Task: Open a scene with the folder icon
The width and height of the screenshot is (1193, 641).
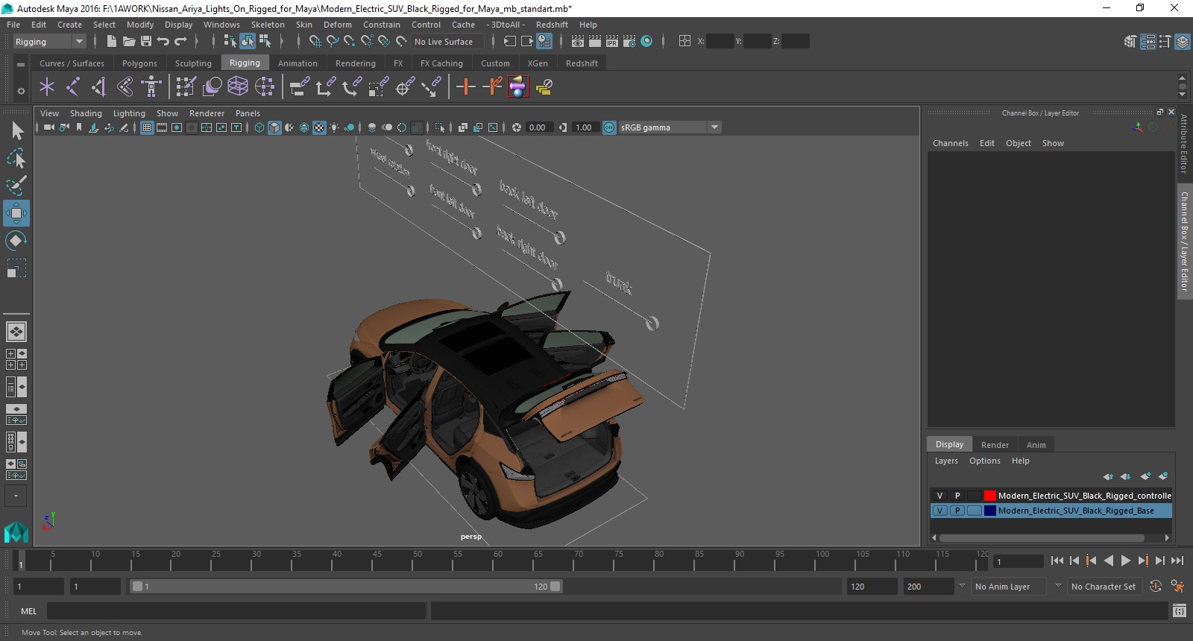Action: pos(128,42)
